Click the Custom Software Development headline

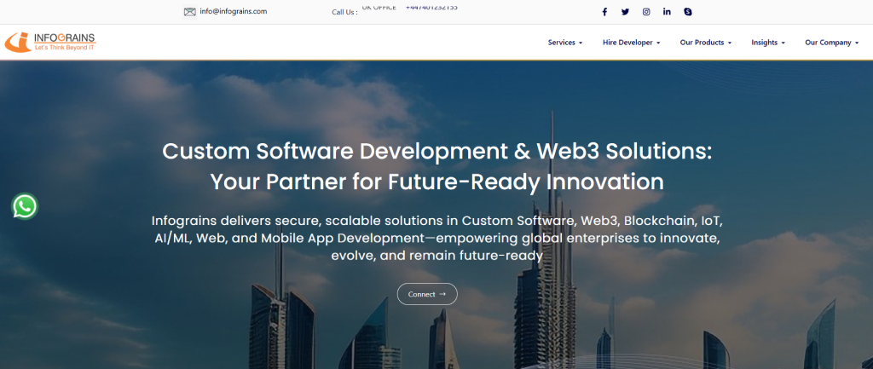436,166
